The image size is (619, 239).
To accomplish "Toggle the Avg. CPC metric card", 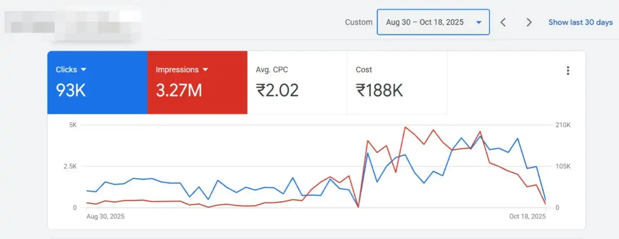I will (x=297, y=83).
